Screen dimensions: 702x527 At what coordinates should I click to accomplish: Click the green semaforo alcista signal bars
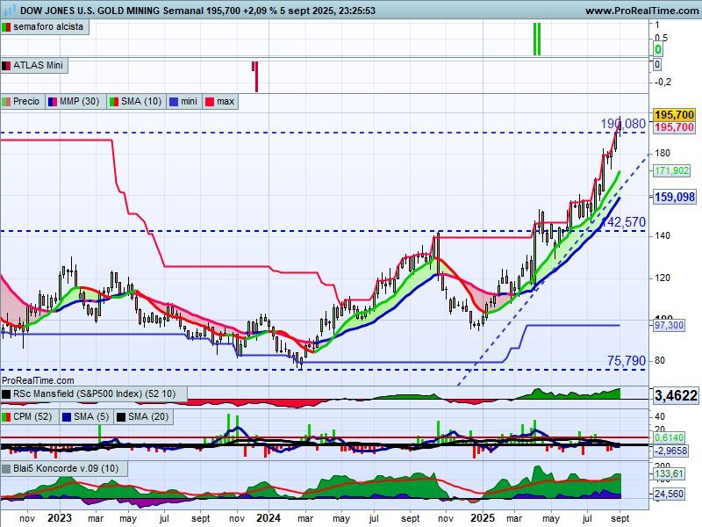click(537, 40)
